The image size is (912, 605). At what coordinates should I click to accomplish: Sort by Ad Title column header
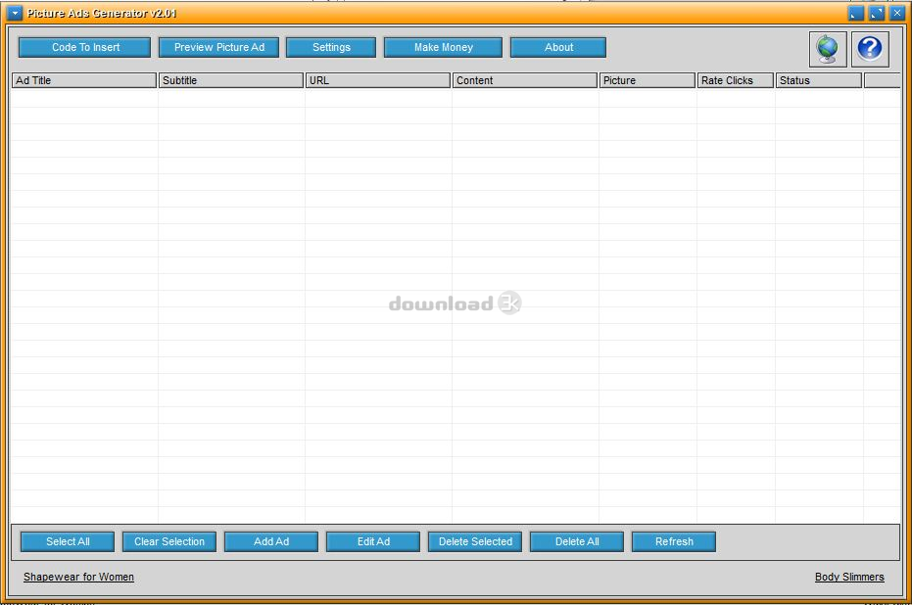click(x=83, y=80)
